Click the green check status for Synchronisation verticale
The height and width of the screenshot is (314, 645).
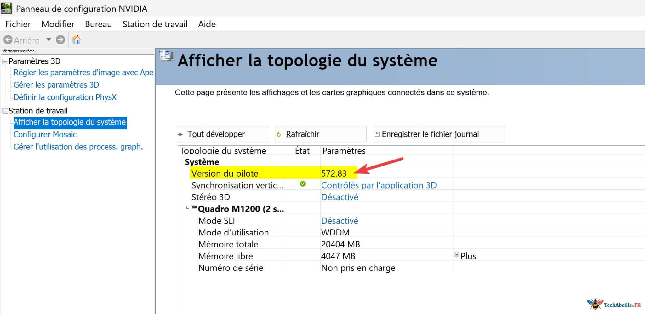303,184
